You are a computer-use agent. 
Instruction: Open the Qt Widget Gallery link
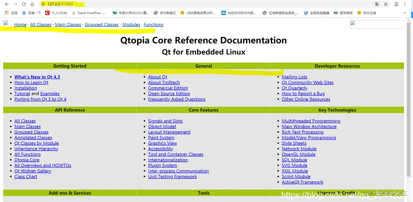click(x=33, y=171)
